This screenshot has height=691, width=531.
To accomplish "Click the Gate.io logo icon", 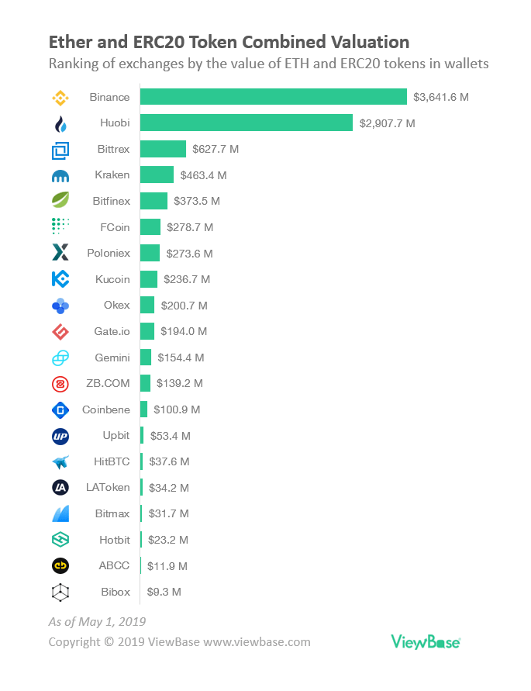I will click(60, 332).
